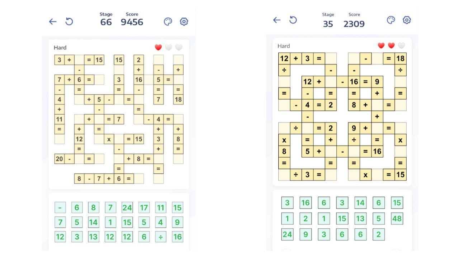Choose the 17 number tile
Screen dimensions: 459x258
[x=144, y=207]
